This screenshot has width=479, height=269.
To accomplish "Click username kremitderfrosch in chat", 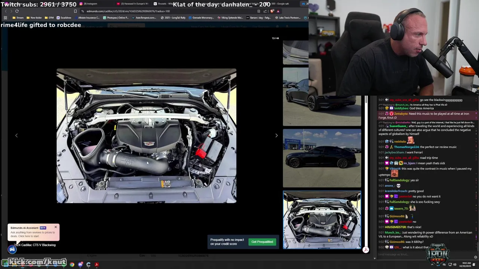I will coord(396,191).
